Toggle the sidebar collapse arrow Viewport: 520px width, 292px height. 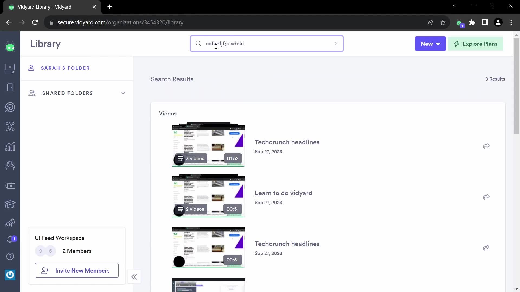pos(134,277)
